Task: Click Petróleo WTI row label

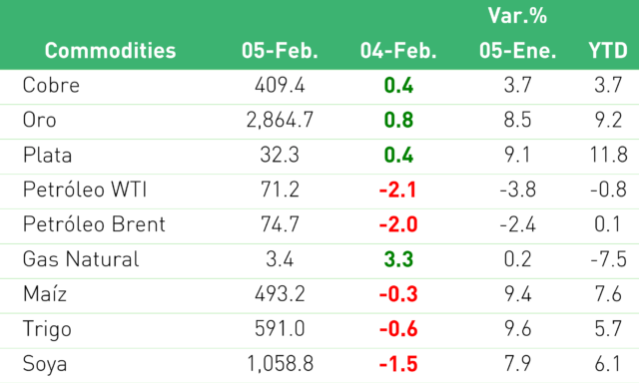Action: click(85, 190)
